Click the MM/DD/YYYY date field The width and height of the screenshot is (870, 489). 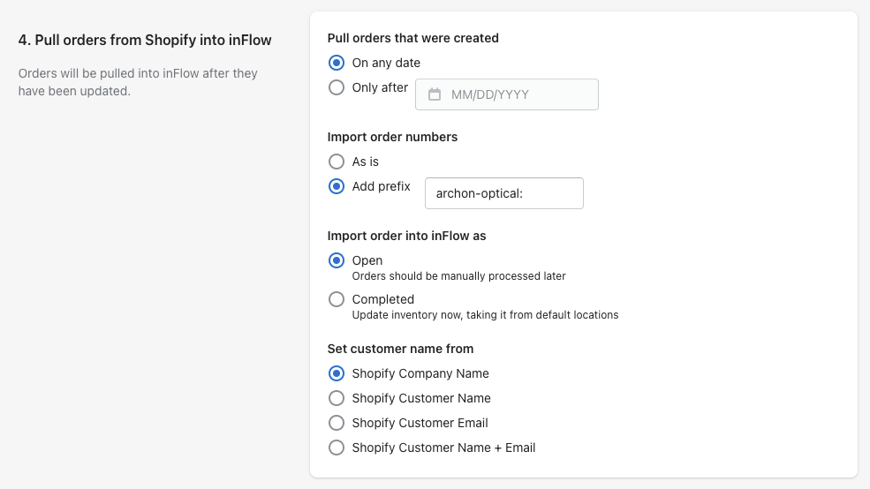pyautogui.click(x=507, y=94)
